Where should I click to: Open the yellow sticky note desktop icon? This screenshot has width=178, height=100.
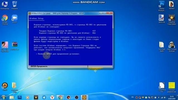click(x=172, y=87)
